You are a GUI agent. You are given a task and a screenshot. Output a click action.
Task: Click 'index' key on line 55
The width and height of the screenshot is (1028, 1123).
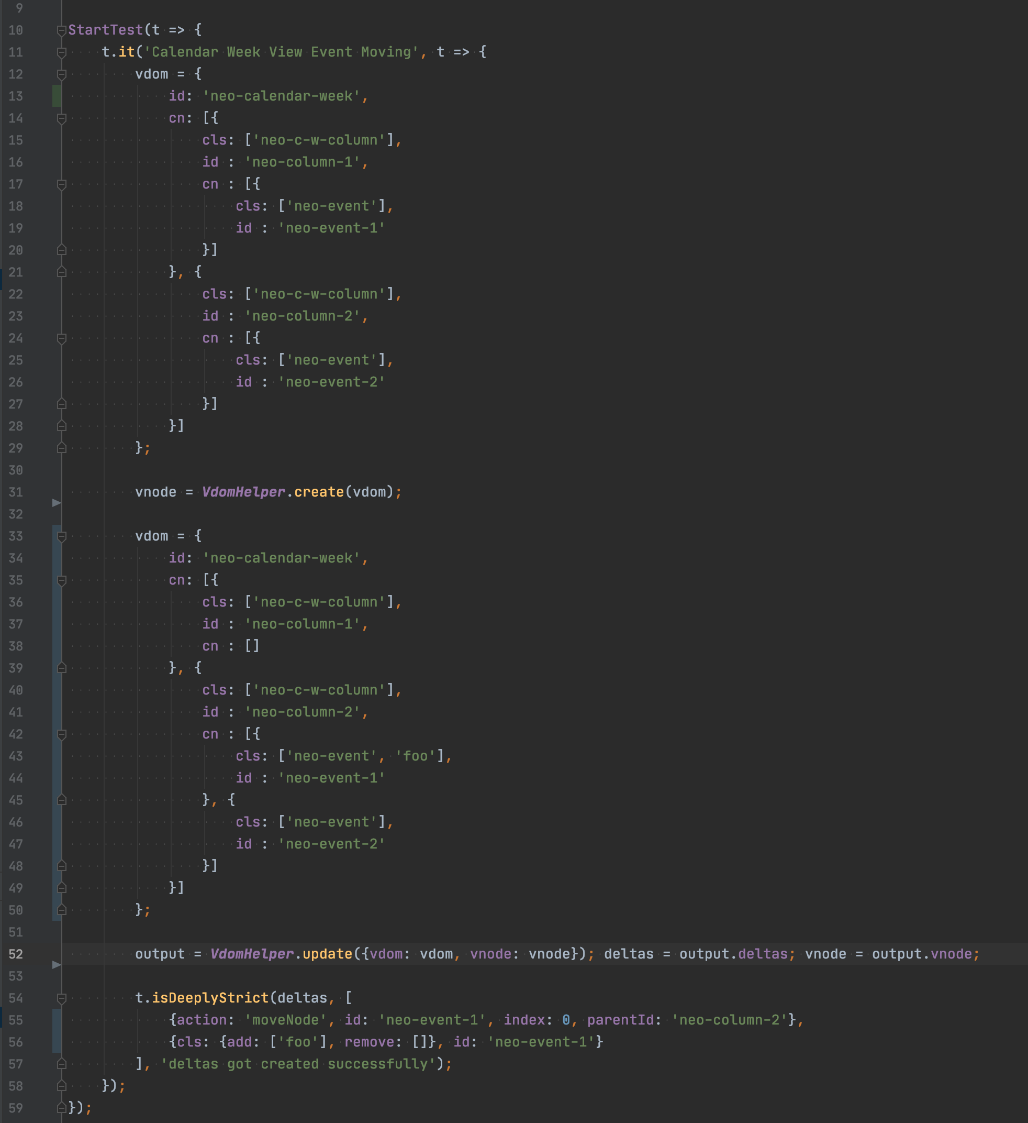[x=524, y=1020]
